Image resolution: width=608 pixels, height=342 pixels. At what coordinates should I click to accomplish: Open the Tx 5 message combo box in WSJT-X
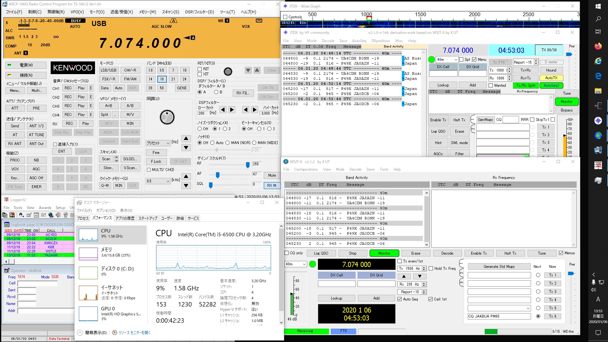pos(499,308)
